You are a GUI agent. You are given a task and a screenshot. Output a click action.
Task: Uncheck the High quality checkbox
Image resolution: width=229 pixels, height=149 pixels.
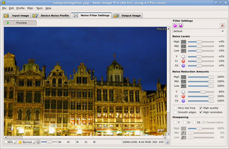point(201,108)
